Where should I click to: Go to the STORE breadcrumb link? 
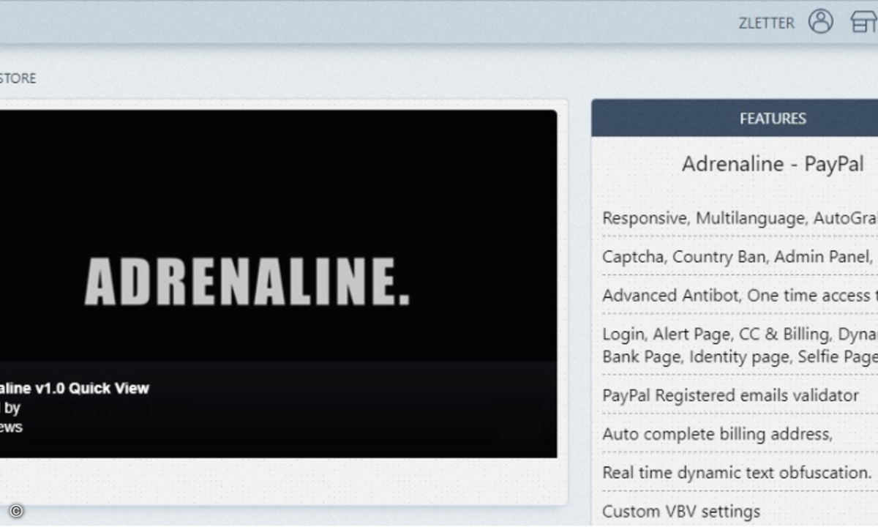point(18,78)
